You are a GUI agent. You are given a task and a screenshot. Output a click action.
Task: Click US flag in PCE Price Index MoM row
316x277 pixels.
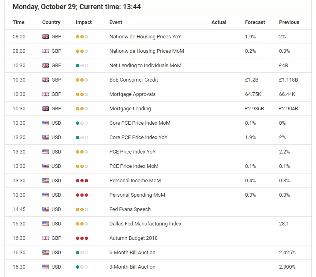coord(46,166)
